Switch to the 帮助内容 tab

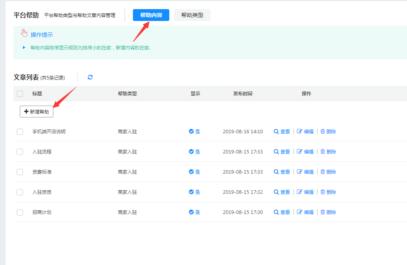(x=151, y=15)
